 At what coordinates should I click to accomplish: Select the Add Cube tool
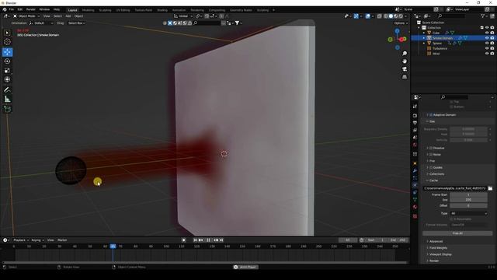pos(7,110)
